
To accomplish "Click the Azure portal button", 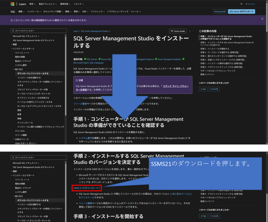I will tap(220, 12).
